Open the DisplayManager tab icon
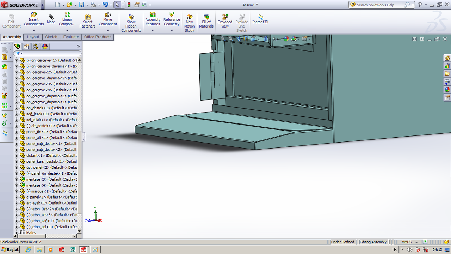 coord(45,46)
